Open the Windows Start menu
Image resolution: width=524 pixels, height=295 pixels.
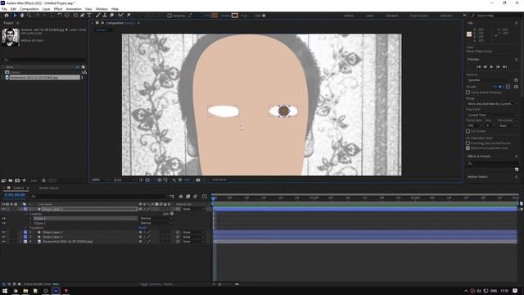point(5,291)
